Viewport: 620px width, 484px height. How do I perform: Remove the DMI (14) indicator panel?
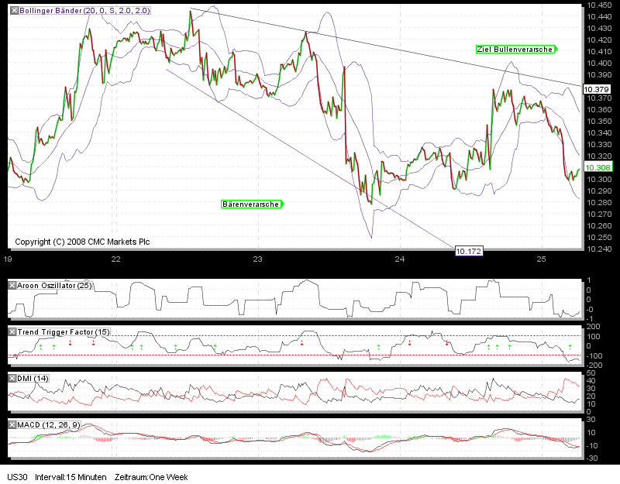coord(12,379)
